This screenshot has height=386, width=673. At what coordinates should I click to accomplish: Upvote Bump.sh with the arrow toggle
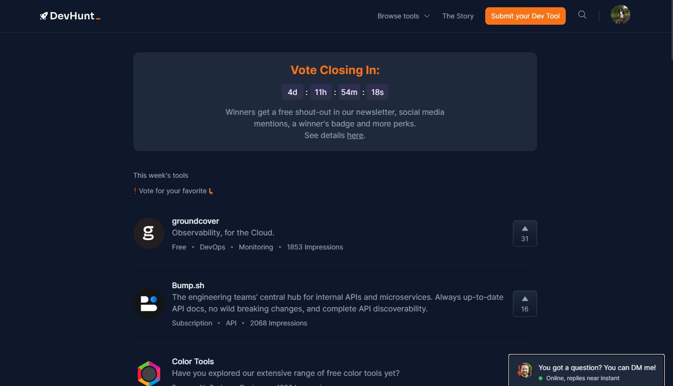tap(525, 303)
